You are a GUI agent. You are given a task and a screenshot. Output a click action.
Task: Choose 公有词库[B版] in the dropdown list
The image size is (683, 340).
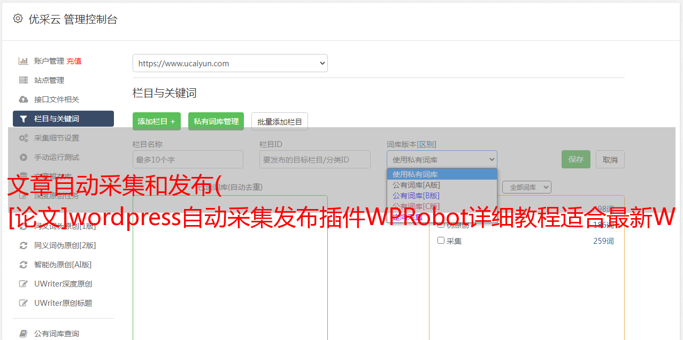442,196
